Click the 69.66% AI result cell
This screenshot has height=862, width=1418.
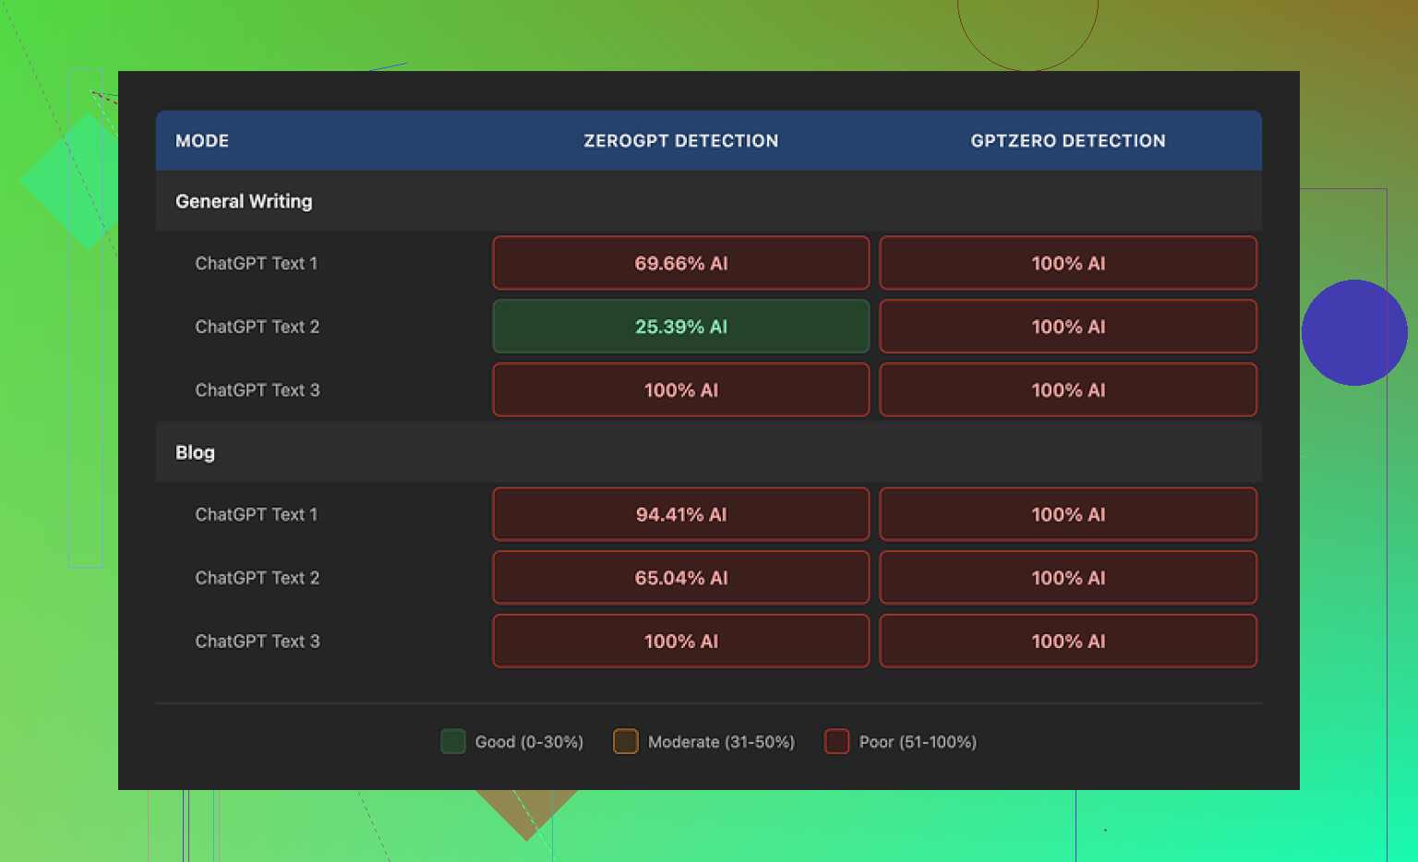680,263
